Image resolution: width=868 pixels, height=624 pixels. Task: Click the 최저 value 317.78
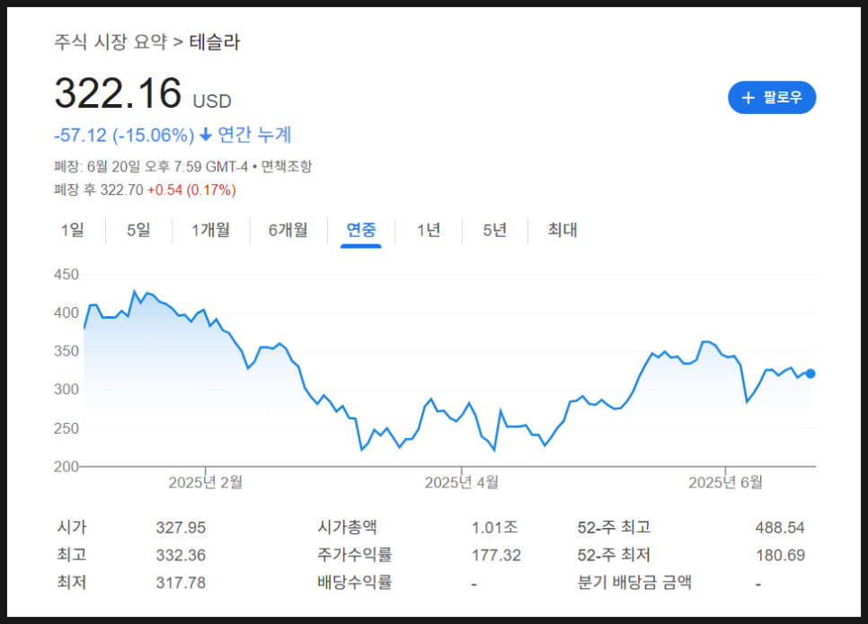pyautogui.click(x=181, y=583)
